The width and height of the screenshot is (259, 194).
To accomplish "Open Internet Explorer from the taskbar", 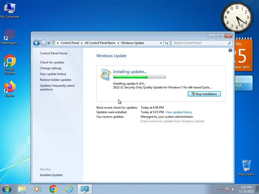I will tap(69, 189).
